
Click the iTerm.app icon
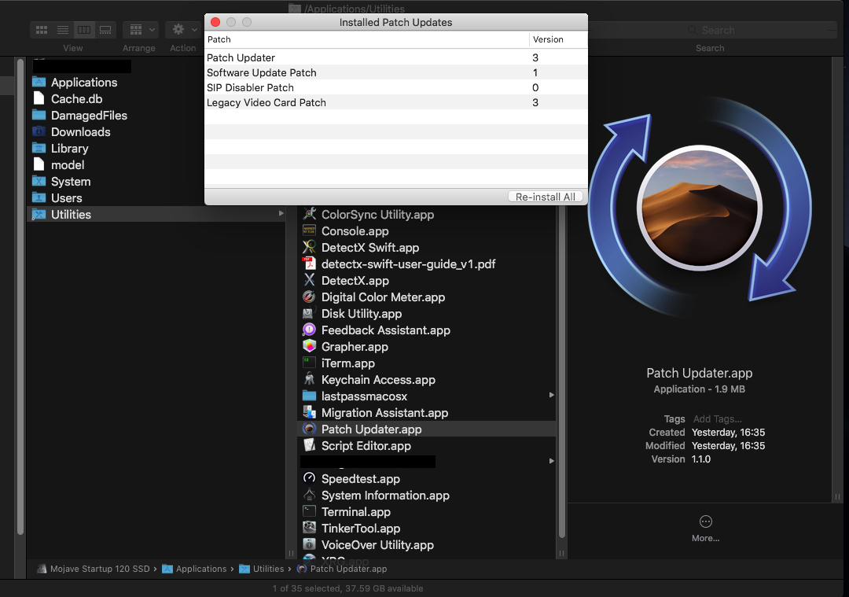(x=309, y=363)
